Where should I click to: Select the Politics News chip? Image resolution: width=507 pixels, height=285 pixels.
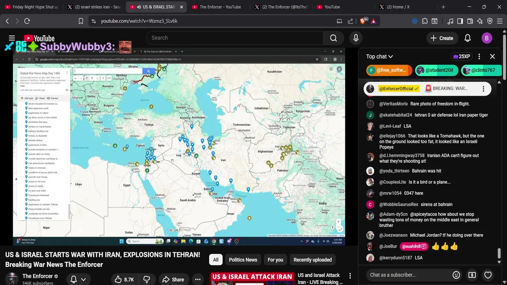(x=243, y=260)
